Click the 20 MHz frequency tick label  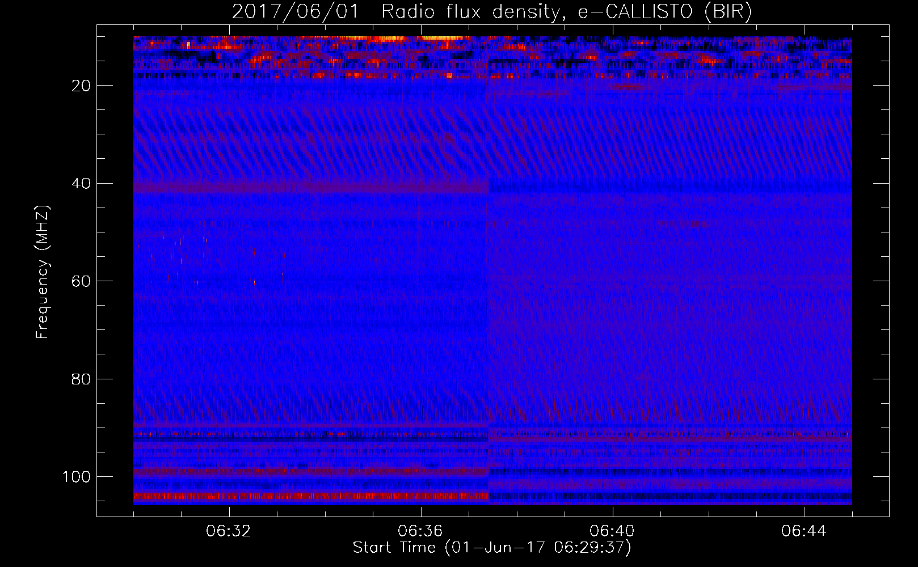coord(82,86)
